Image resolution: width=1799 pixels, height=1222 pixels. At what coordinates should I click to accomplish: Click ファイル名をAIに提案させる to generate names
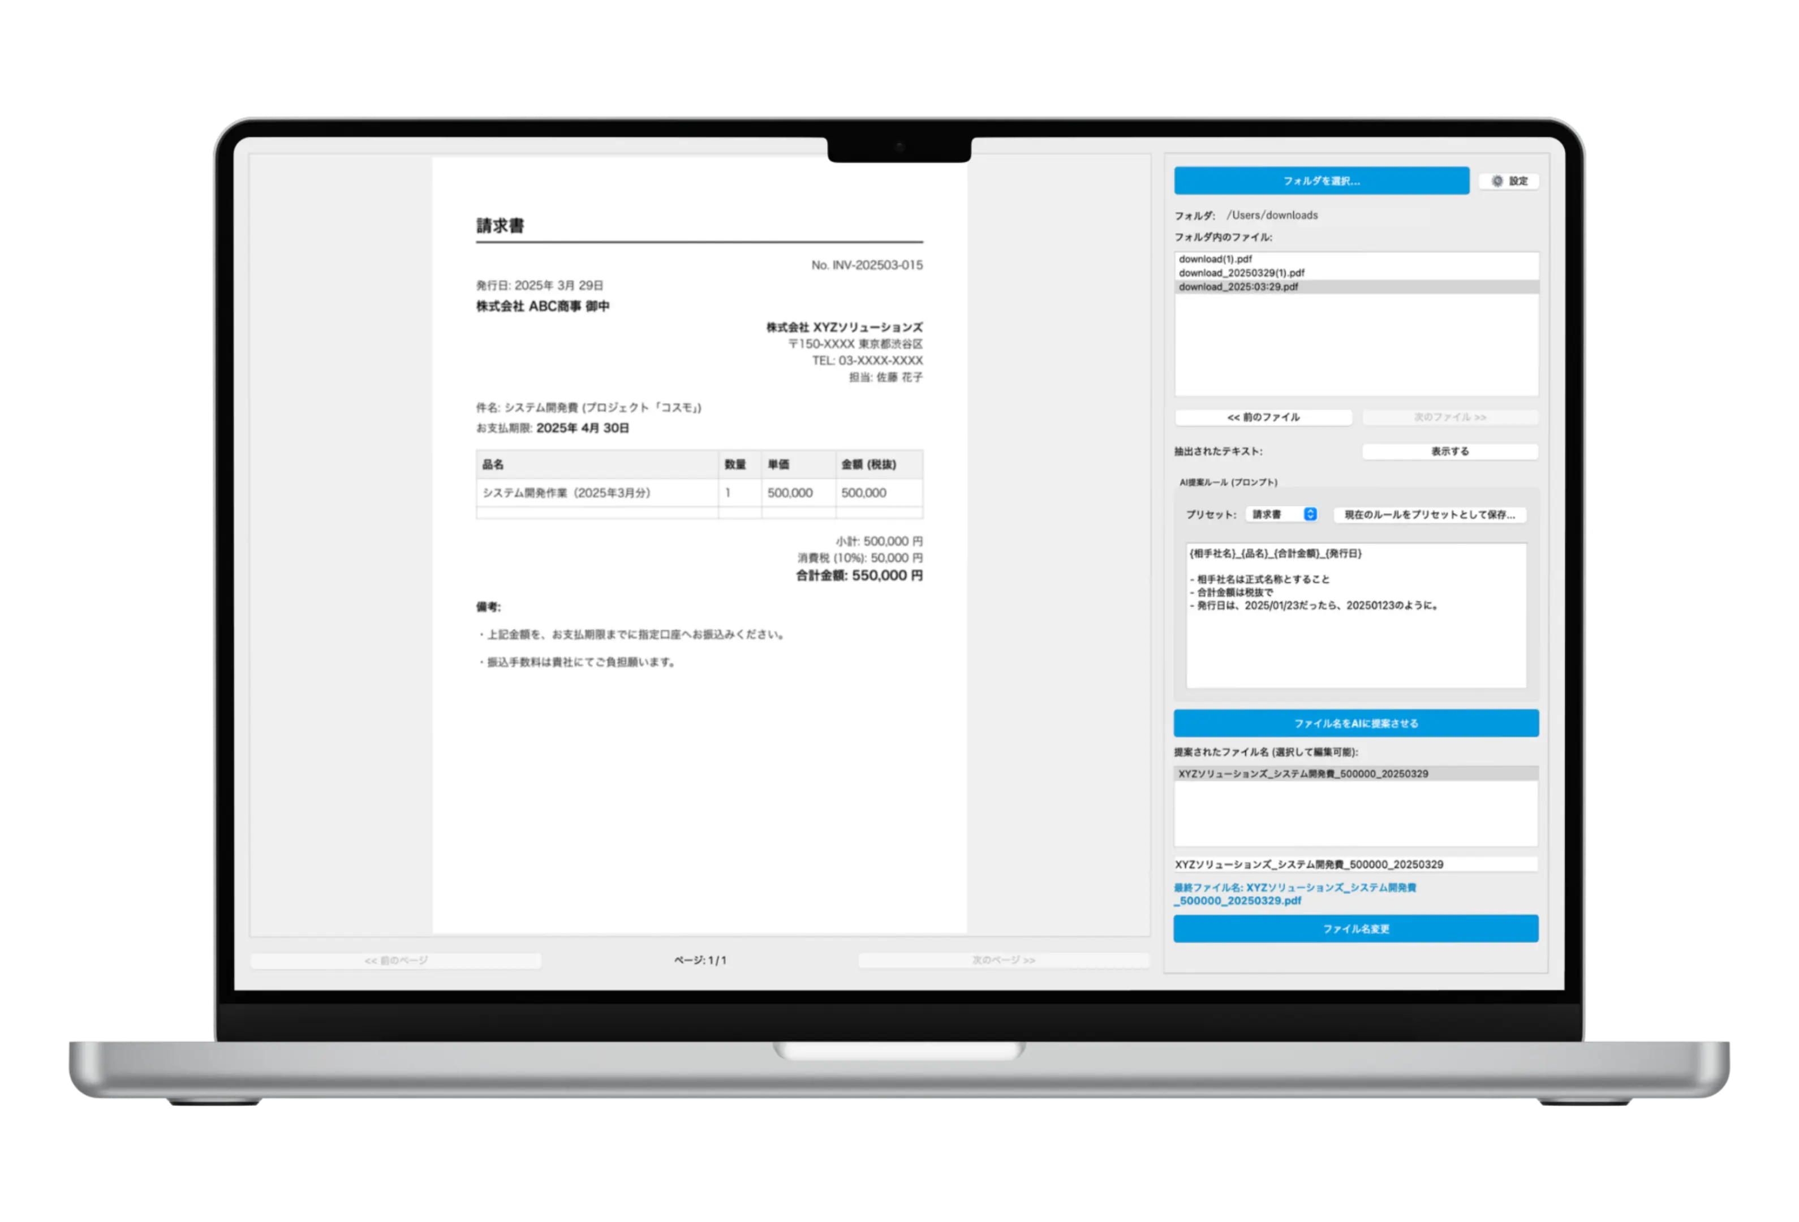[x=1355, y=723]
